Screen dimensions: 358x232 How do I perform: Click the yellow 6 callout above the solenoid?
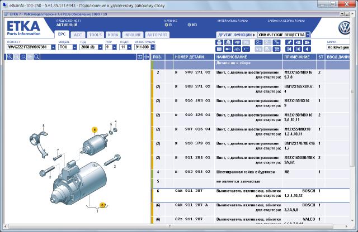[x=95, y=130]
